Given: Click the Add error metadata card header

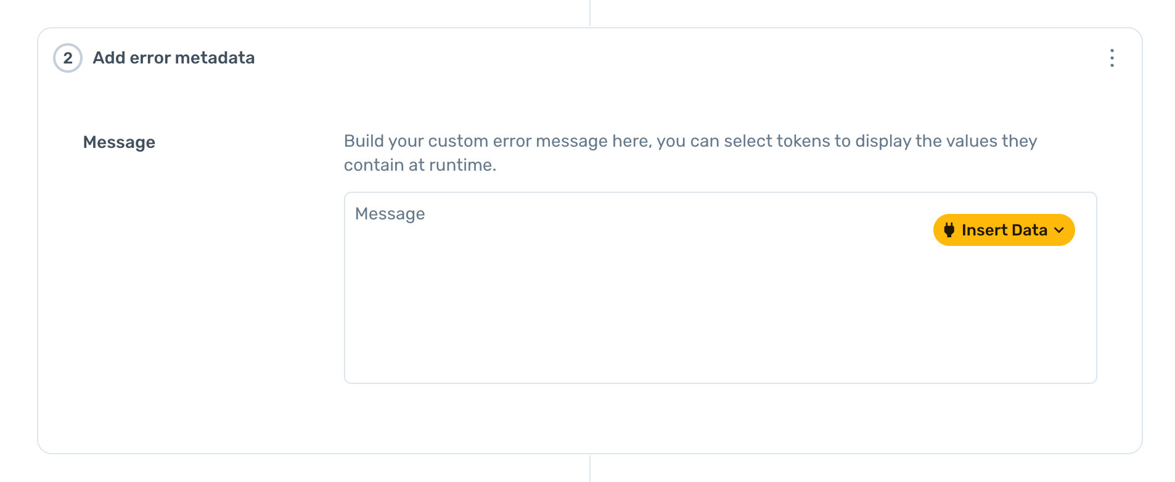Looking at the screenshot, I should pos(555,58).
